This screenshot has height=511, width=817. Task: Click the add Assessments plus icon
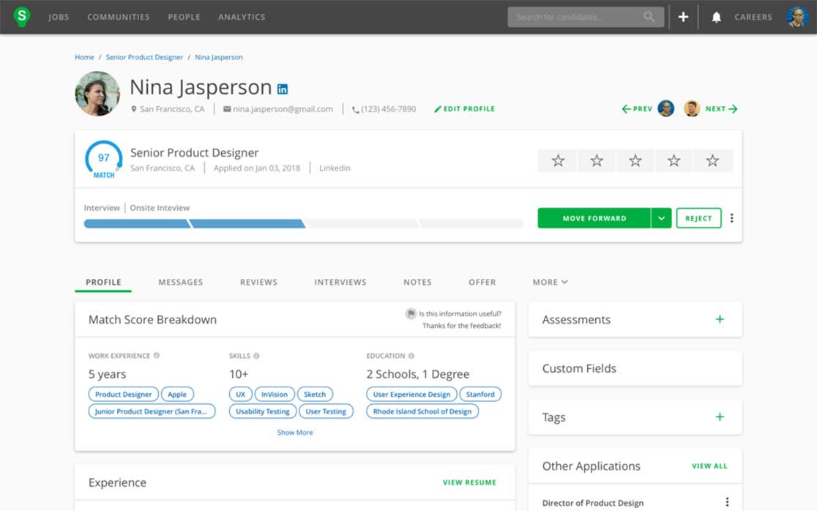tap(720, 319)
